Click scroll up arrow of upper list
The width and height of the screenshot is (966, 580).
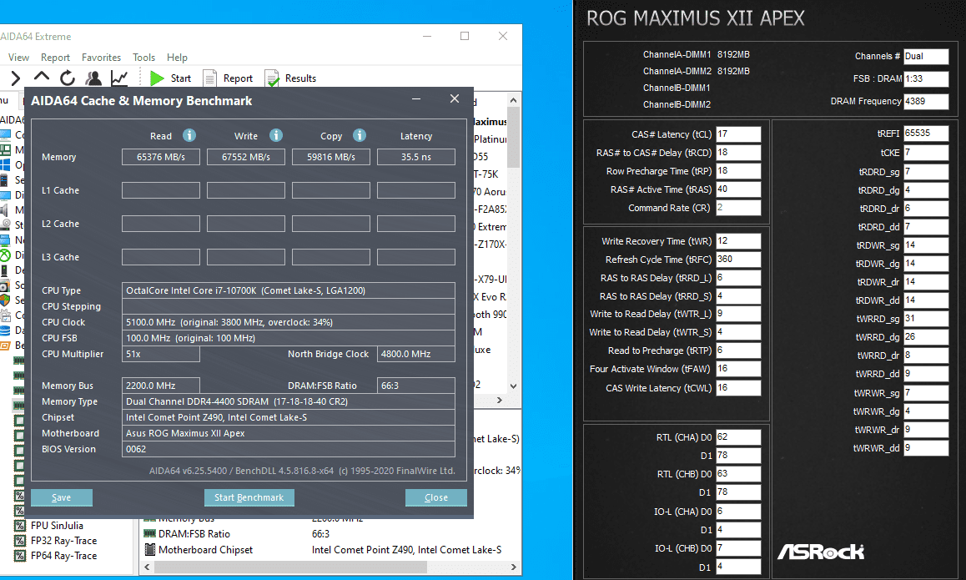click(513, 100)
